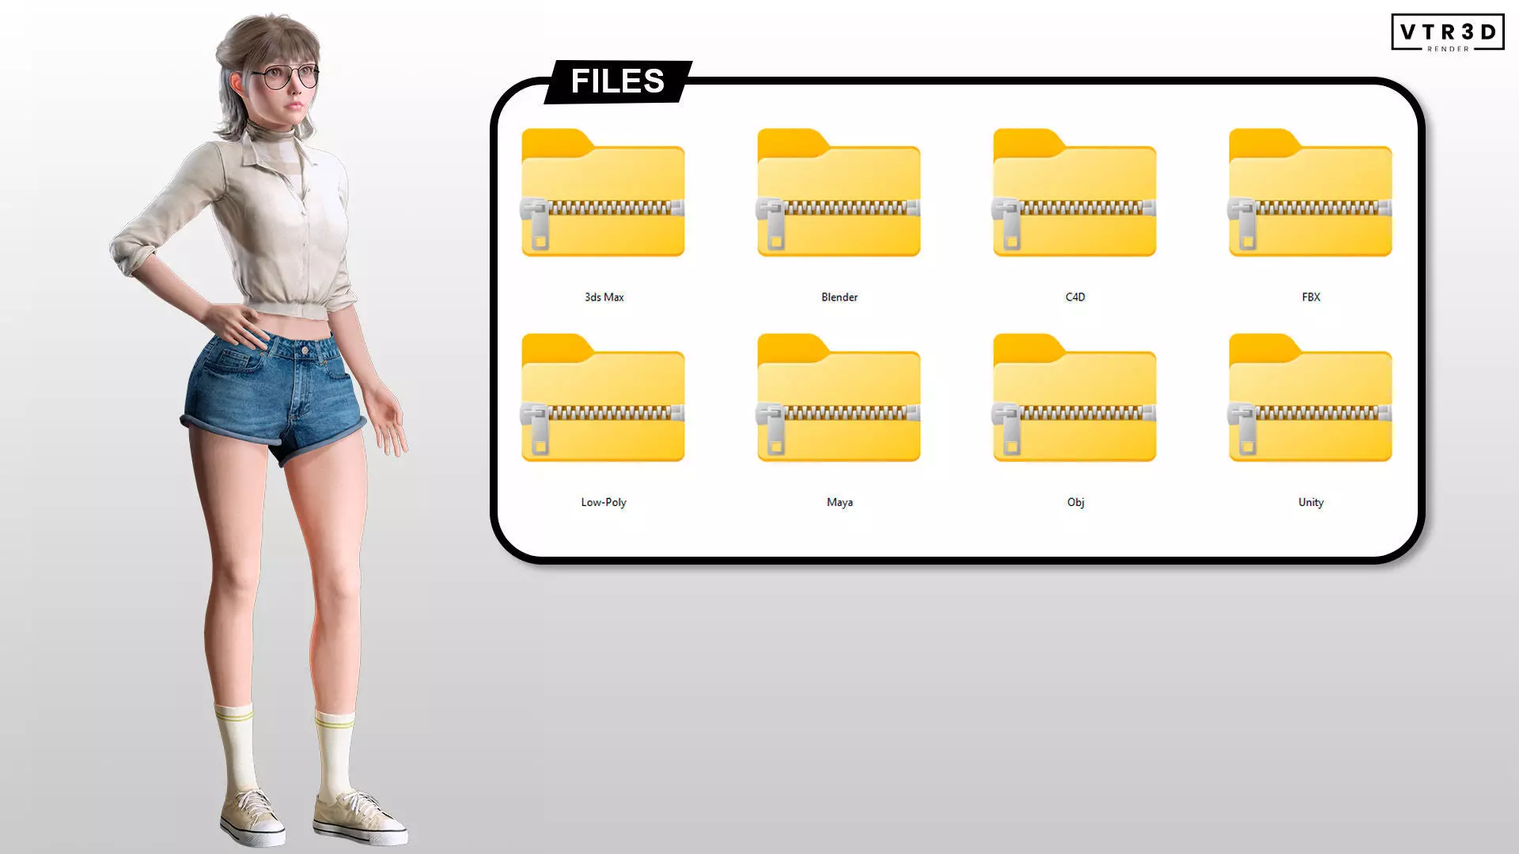The height and width of the screenshot is (854, 1519).
Task: Click the Low-Poly zip folder icon
Action: point(603,398)
